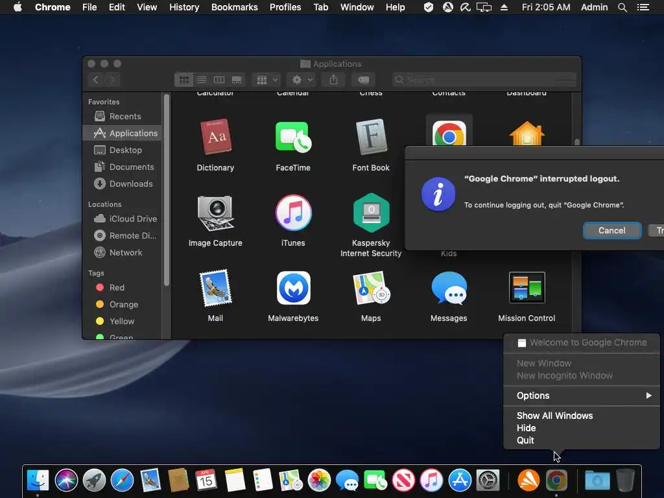Open the Home app icon
The height and width of the screenshot is (498, 664).
(x=527, y=133)
